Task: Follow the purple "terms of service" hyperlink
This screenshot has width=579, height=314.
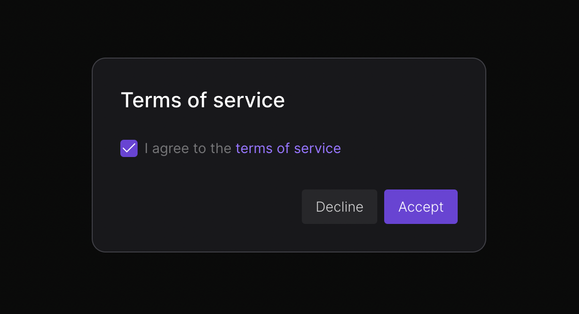Action: tap(288, 148)
